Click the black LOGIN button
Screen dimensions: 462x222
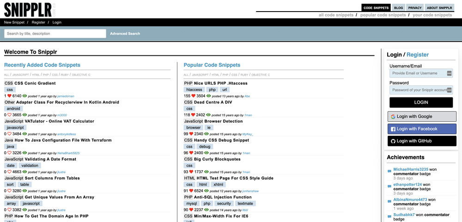coord(421,102)
